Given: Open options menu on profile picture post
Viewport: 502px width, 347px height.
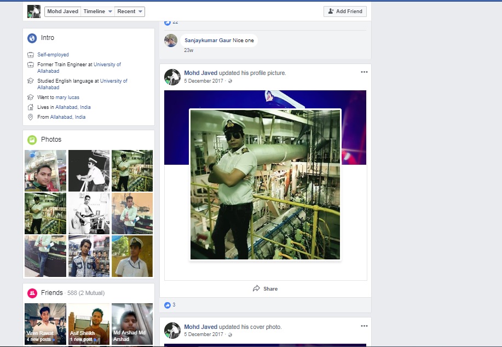Looking at the screenshot, I should pos(364,72).
